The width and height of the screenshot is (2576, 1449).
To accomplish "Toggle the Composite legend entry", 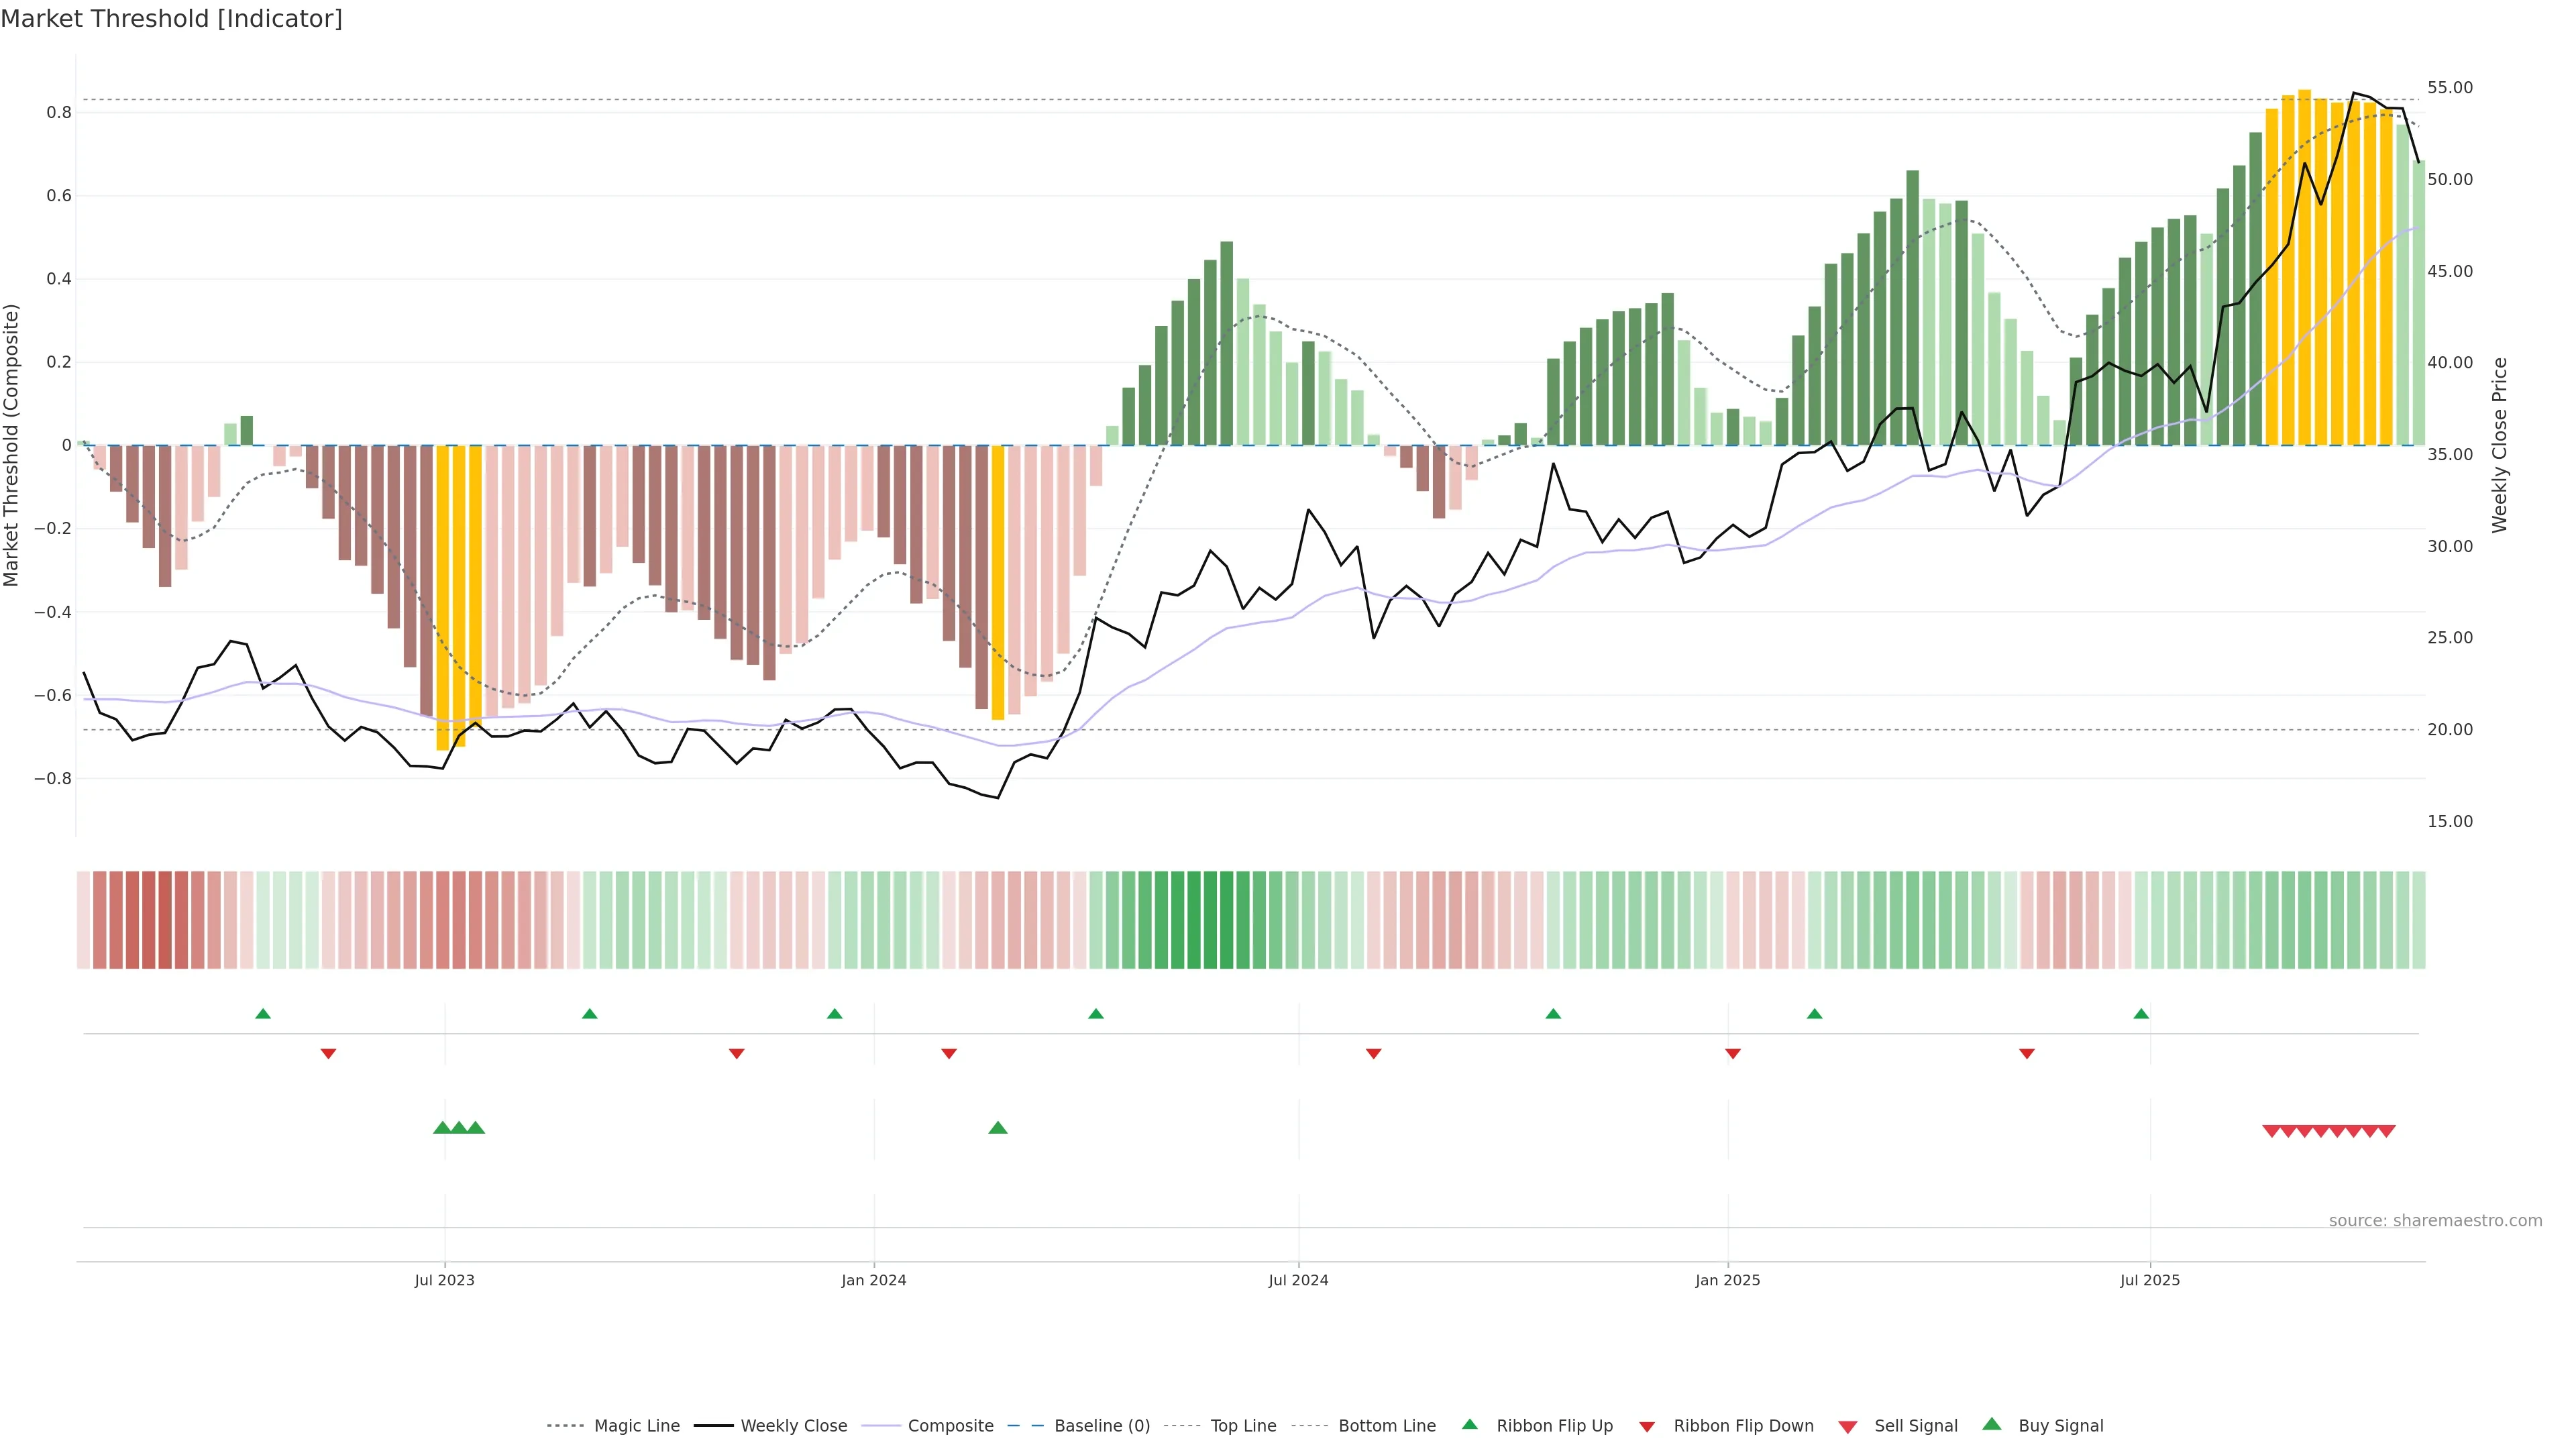I will (x=950, y=1426).
